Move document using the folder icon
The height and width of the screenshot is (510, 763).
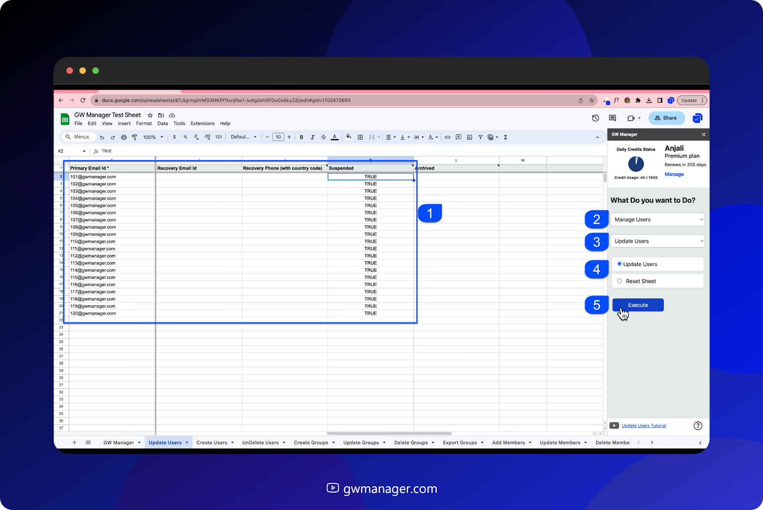161,115
